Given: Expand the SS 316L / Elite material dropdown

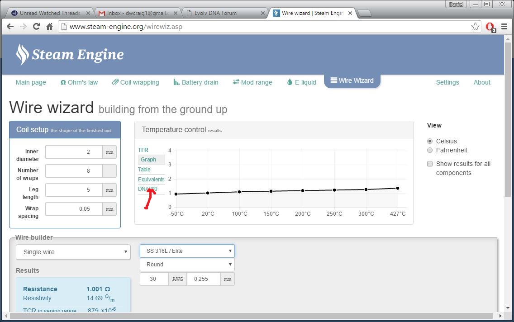Looking at the screenshot, I should point(187,251).
